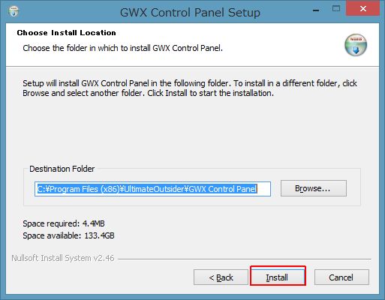Minimize the GWX Control Panel Setup window
385x300 pixels.
click(x=316, y=10)
